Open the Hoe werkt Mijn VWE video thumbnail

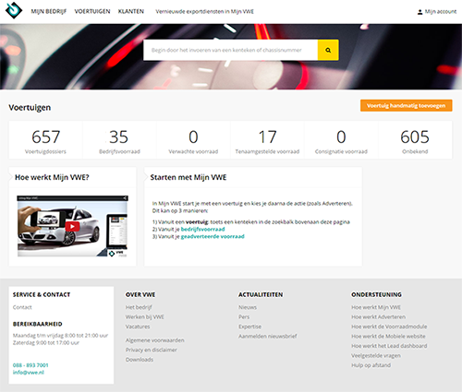pyautogui.click(x=72, y=226)
